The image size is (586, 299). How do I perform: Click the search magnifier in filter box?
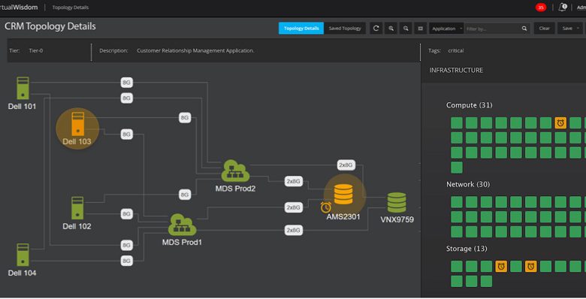coord(524,29)
